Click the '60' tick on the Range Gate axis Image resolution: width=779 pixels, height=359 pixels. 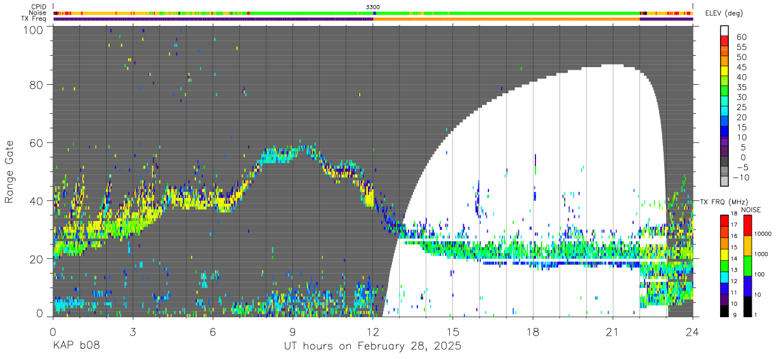click(x=36, y=143)
